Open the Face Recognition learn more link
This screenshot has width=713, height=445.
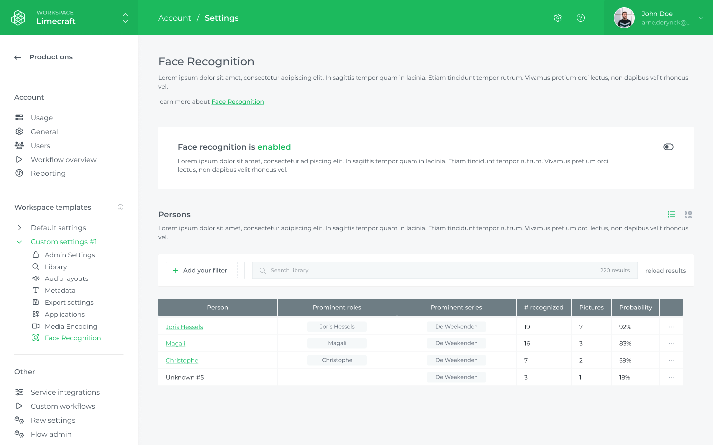238,102
